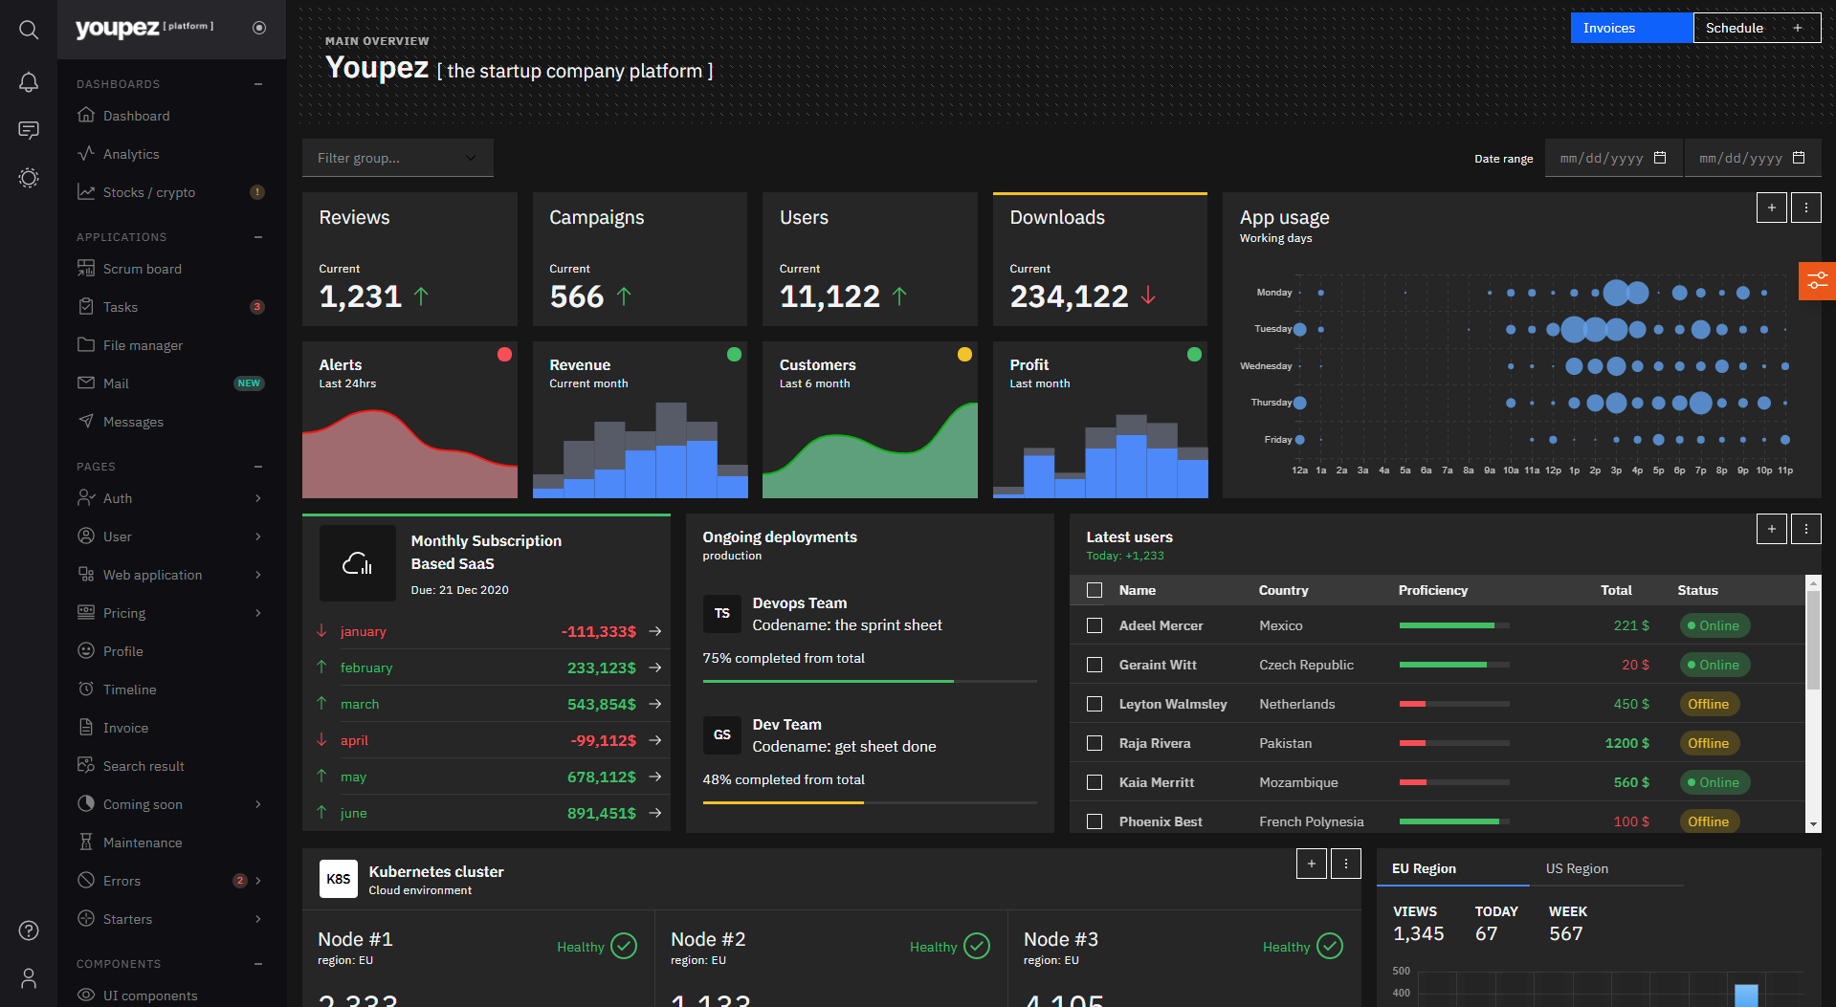Open three-dot menu in Kubernetes cluster card
The height and width of the screenshot is (1007, 1836).
click(1345, 864)
